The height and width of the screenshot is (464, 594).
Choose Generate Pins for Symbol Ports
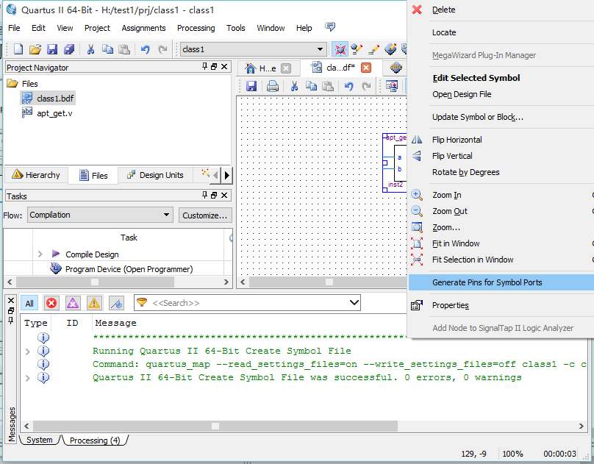[501, 282]
